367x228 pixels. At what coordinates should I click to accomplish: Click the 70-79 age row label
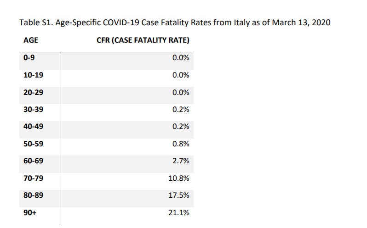33,178
